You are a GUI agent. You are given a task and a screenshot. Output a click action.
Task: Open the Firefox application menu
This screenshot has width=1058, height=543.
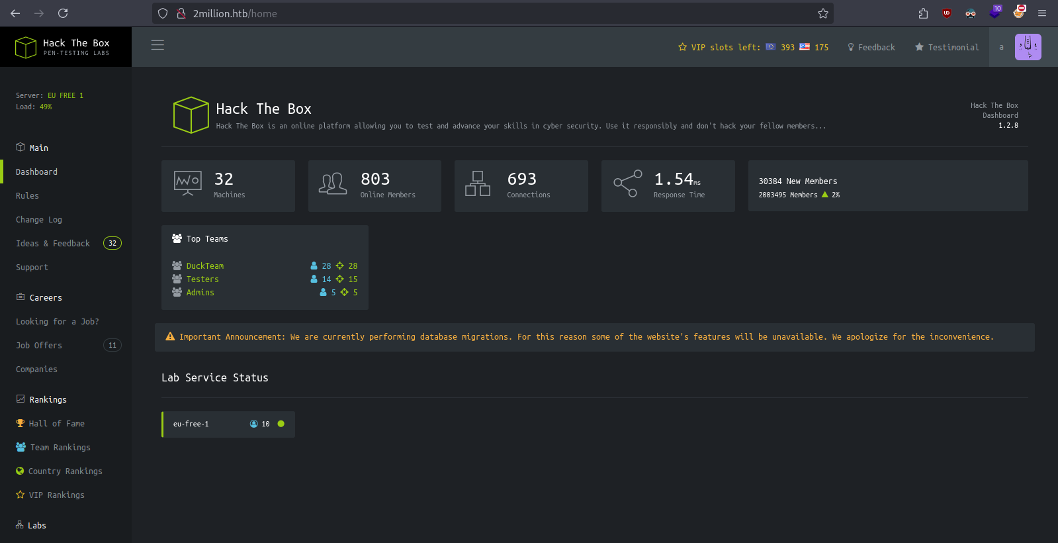[x=1042, y=13]
